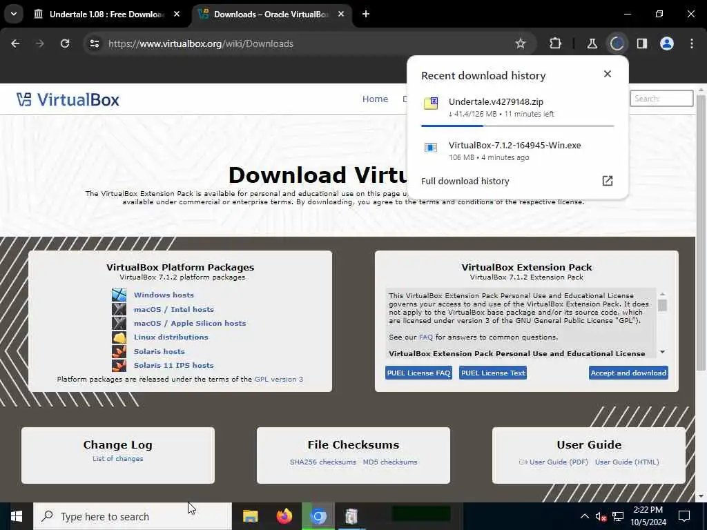The width and height of the screenshot is (707, 530).
Task: Close the Downloads VirtualBox tab
Action: [341, 14]
